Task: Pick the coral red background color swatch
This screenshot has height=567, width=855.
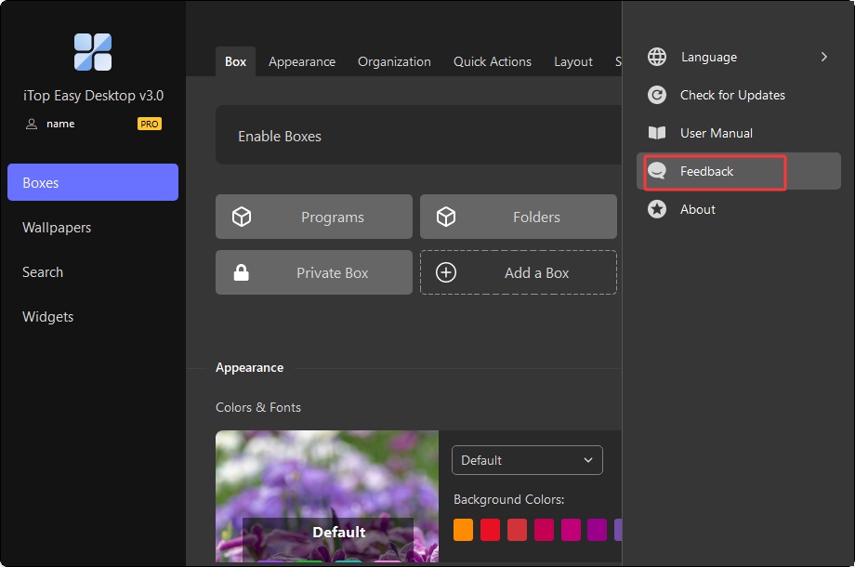Action: pos(517,530)
